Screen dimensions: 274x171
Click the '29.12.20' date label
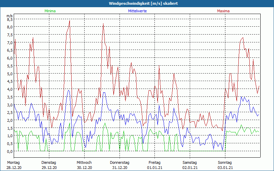[49, 168]
